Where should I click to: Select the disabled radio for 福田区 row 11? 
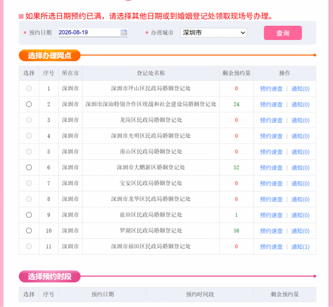pos(29,246)
